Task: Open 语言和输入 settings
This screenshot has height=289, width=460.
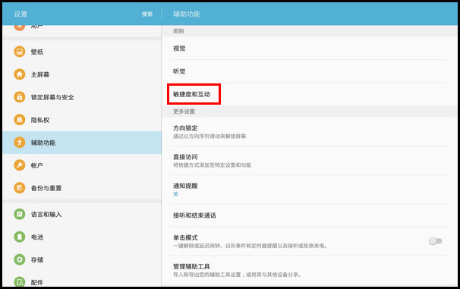Action: pos(82,214)
